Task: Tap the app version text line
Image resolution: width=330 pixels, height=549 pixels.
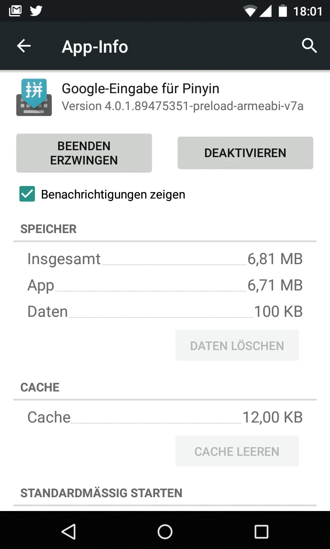Action: [183, 106]
